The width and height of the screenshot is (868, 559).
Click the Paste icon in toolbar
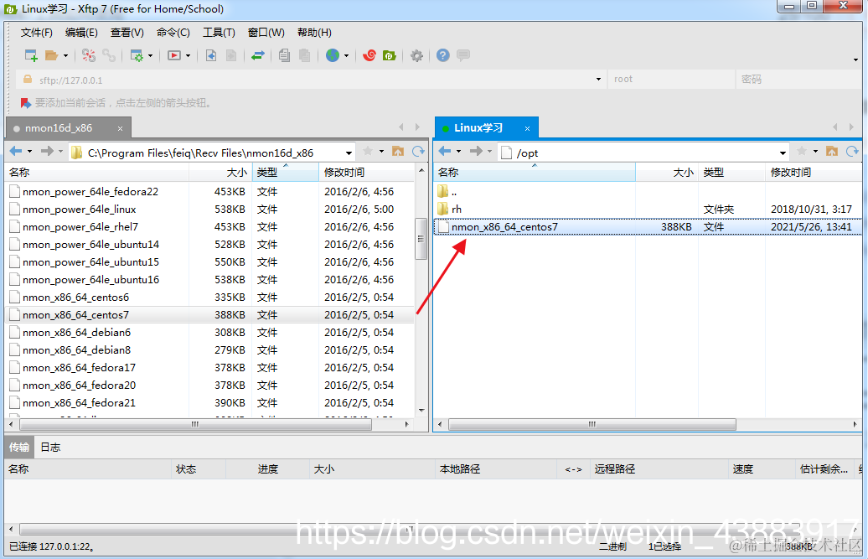pos(304,55)
